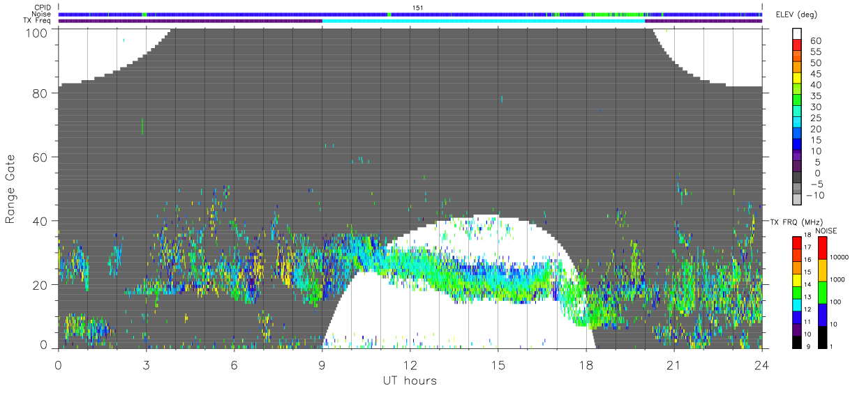
Task: Click the red TX FRQ segment between 17 and 18
Action: [x=797, y=243]
